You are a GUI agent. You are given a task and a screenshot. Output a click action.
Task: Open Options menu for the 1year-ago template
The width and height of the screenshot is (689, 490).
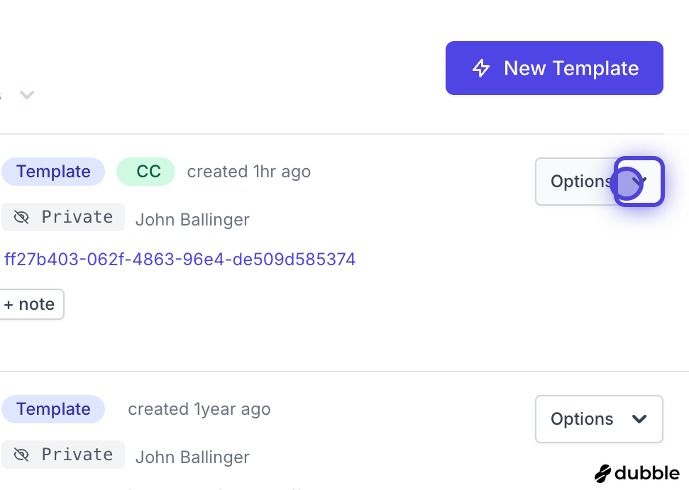[x=582, y=419]
